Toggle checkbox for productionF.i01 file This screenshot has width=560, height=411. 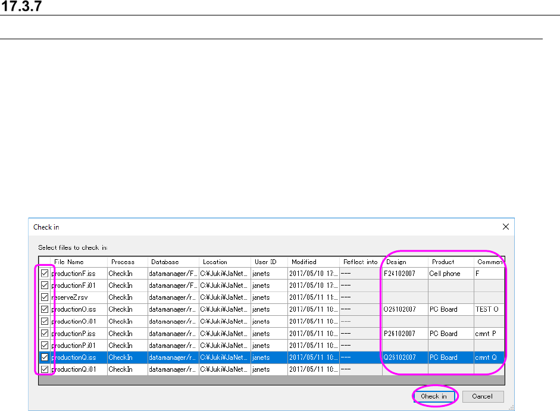[x=45, y=285]
